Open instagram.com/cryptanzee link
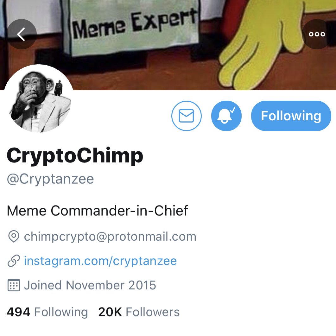 point(100,261)
